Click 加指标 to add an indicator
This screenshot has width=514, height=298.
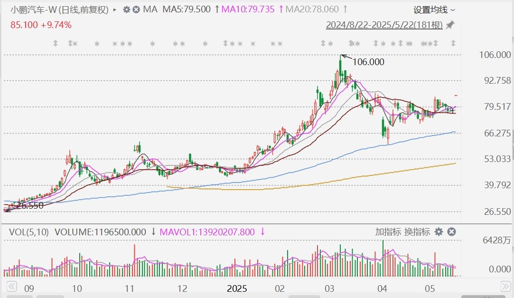[388, 232]
